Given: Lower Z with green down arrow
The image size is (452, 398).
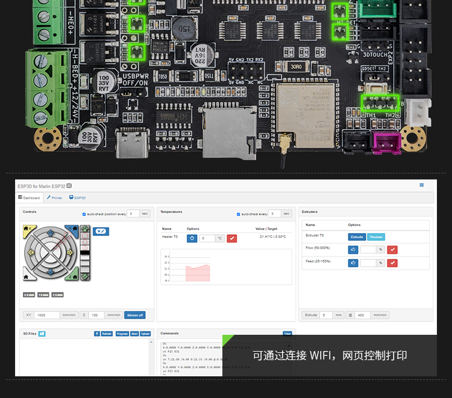Looking at the screenshot, I should [x=85, y=276].
